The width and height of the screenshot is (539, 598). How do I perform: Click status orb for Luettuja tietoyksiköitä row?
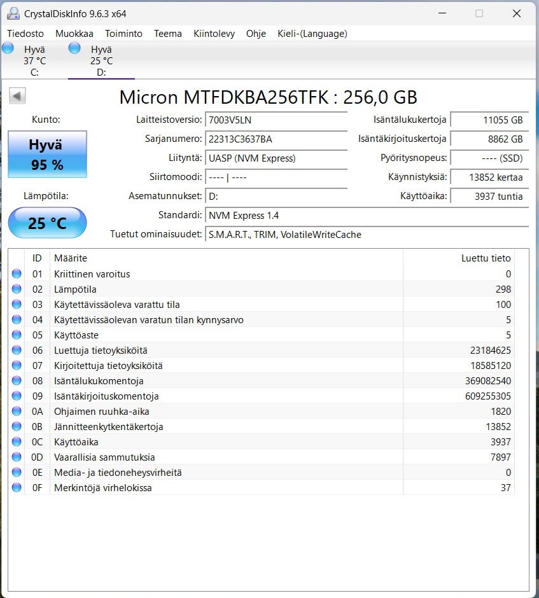pos(17,350)
